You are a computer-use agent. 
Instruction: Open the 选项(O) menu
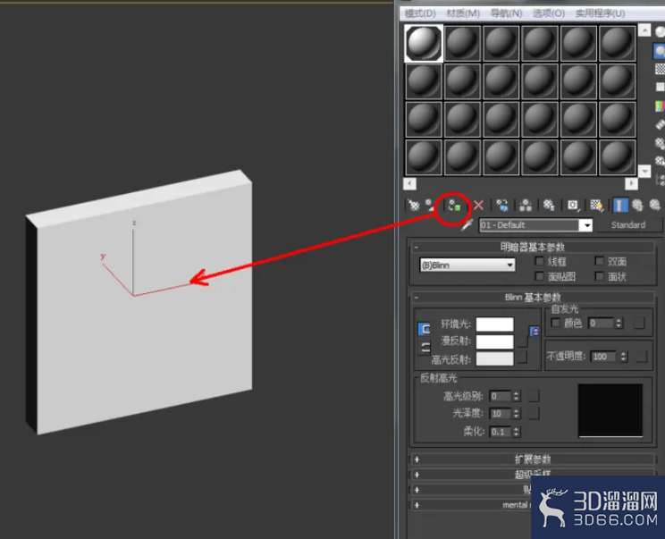click(x=549, y=13)
